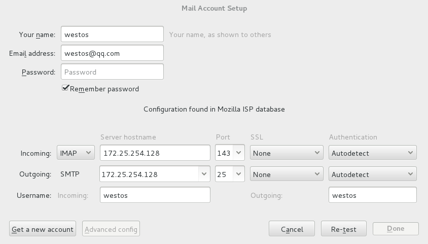
Task: Click the Advanced config button
Action: point(111,229)
